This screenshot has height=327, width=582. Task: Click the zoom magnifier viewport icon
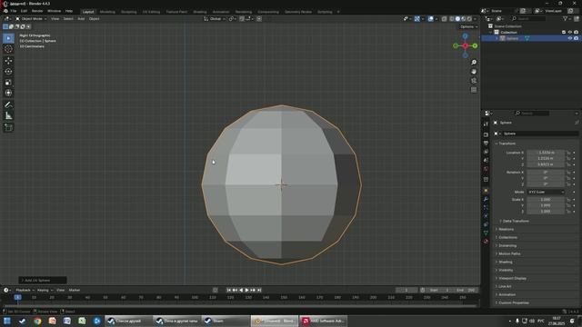pyautogui.click(x=474, y=63)
